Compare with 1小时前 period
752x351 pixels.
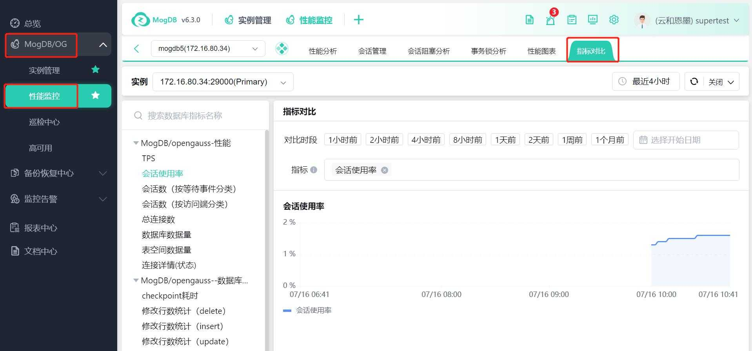click(343, 140)
